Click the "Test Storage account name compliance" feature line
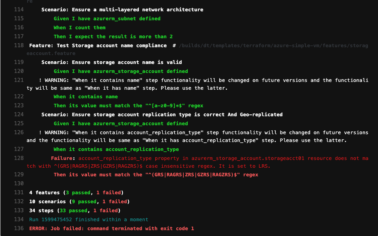The height and width of the screenshot is (236, 378). click(98, 46)
